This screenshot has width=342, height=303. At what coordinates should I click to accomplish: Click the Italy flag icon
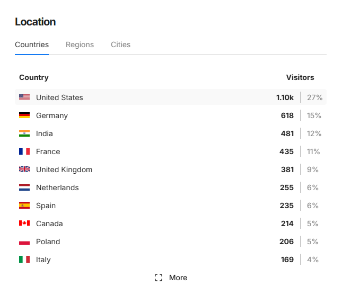[x=24, y=260]
